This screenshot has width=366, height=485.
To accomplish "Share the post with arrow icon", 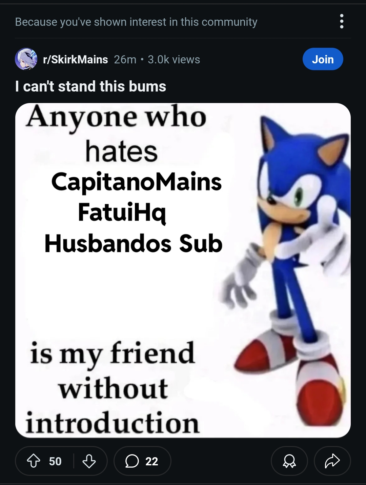I will [x=332, y=461].
